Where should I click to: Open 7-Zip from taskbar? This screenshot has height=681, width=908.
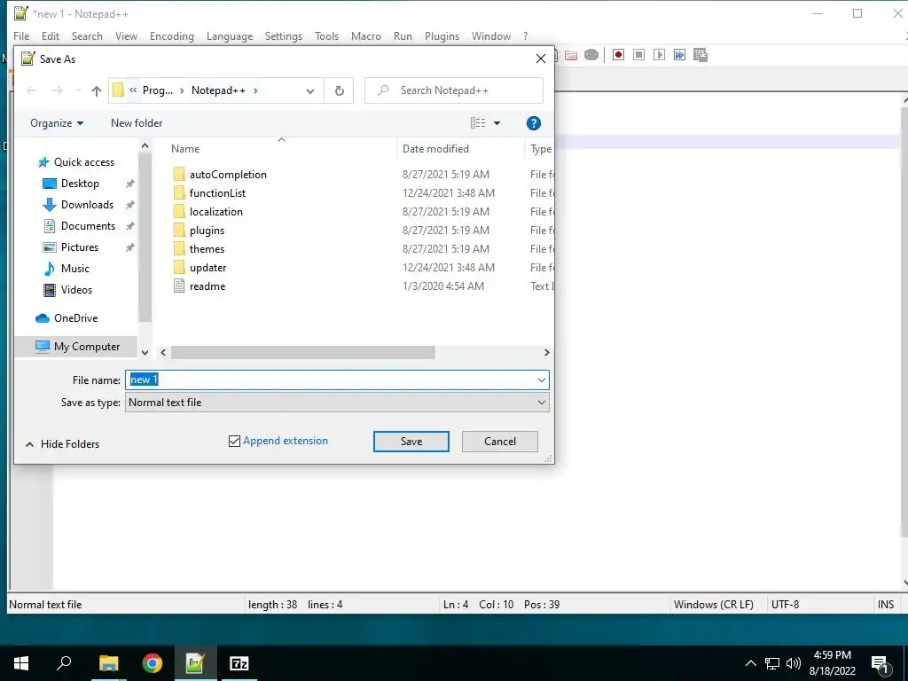click(239, 663)
